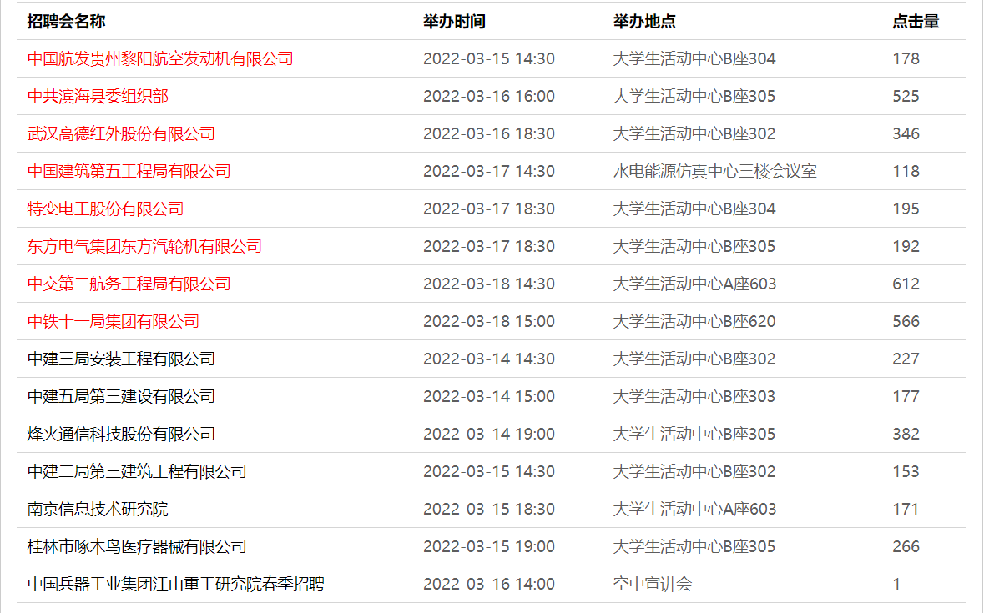Open 烽火通信科技股份有限公司 job fair
This screenshot has width=984, height=613.
pyautogui.click(x=121, y=435)
